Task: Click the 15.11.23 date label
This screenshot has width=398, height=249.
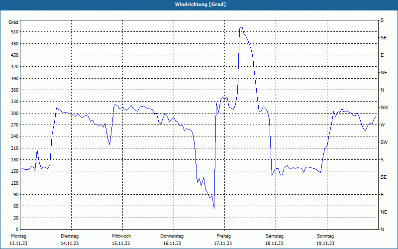Action: (121, 244)
